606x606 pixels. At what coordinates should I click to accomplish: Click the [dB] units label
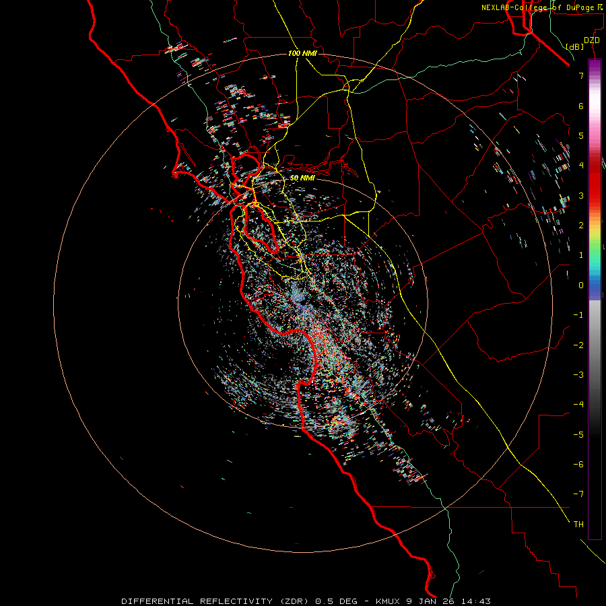click(x=575, y=47)
